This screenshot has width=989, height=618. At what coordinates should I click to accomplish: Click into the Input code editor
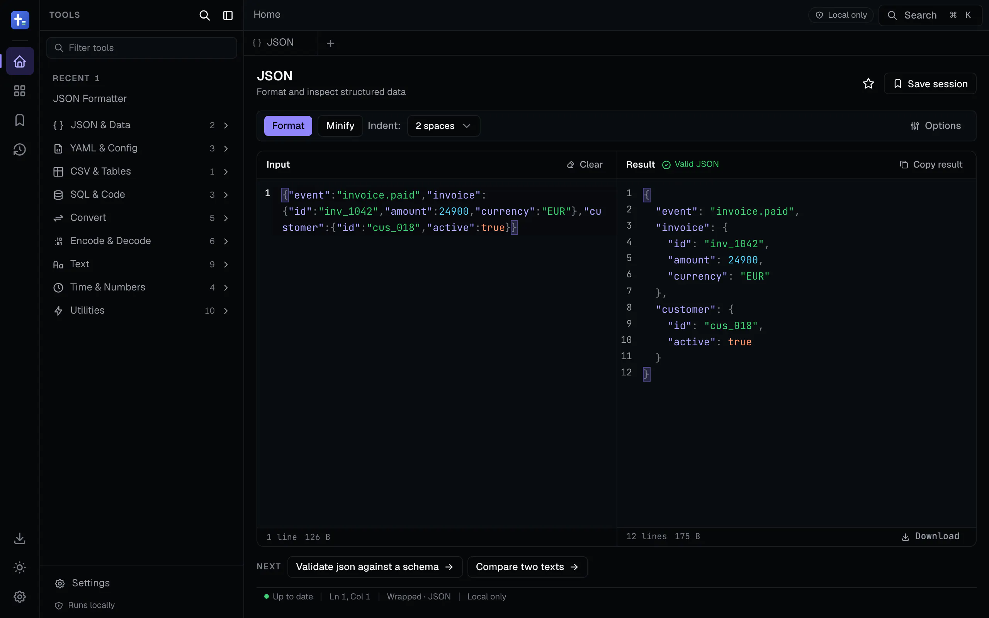(x=437, y=353)
